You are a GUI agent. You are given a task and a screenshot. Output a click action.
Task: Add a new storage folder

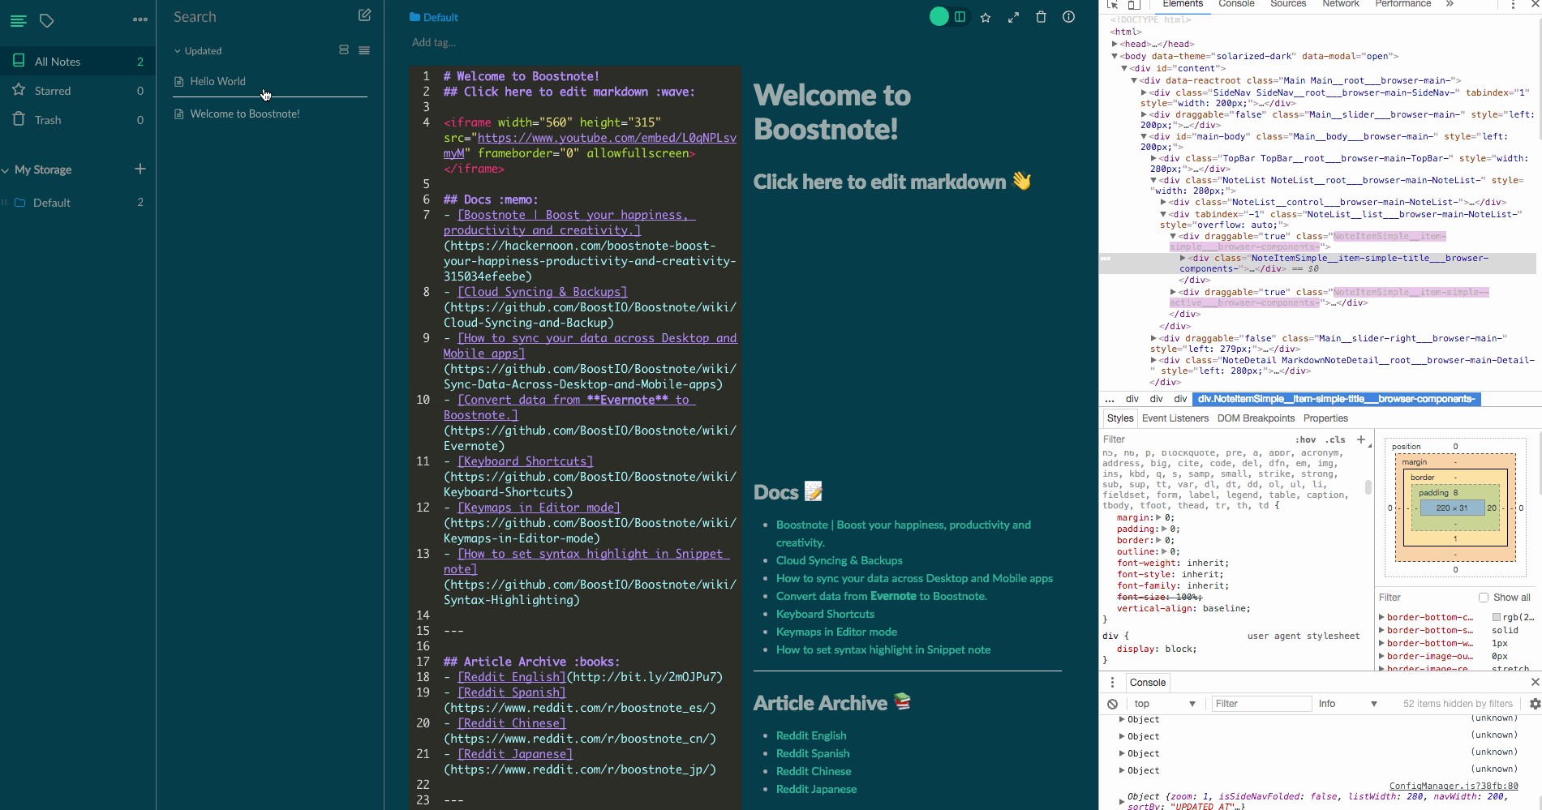point(140,169)
